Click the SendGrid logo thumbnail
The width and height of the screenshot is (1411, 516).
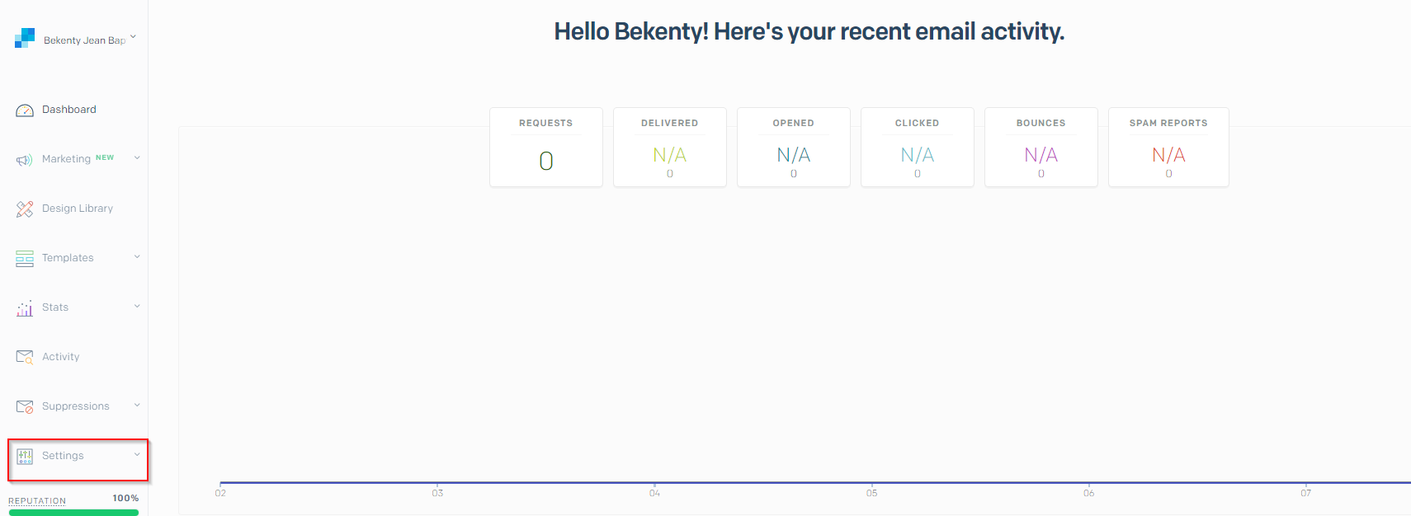(23, 36)
